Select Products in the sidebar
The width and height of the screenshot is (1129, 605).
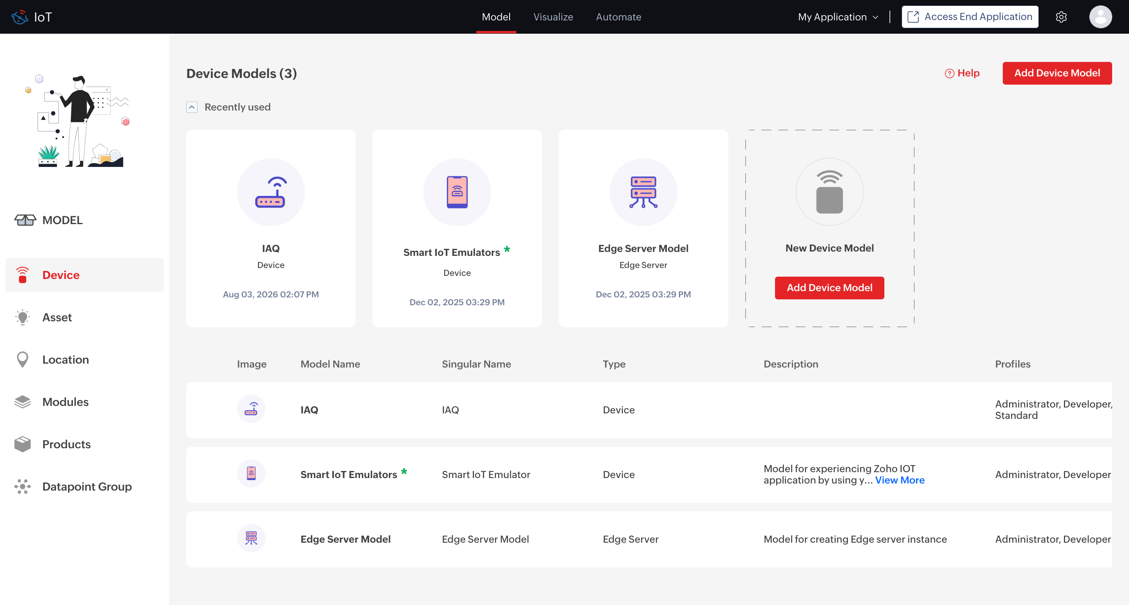pos(85,444)
